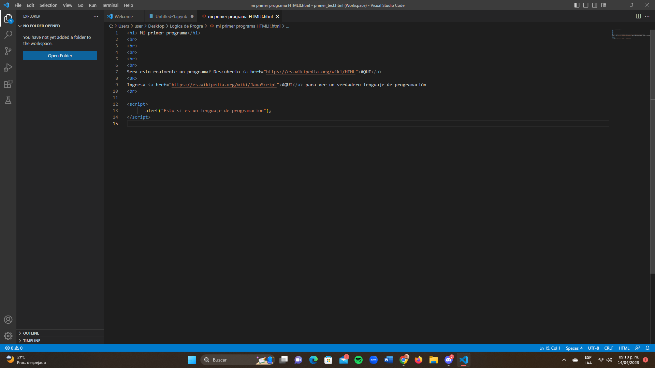
Task: Open UTF-8 encoding selector
Action: (593, 348)
